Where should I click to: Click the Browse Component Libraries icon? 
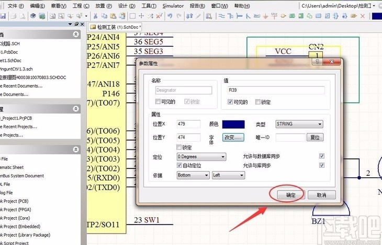(x=209, y=16)
